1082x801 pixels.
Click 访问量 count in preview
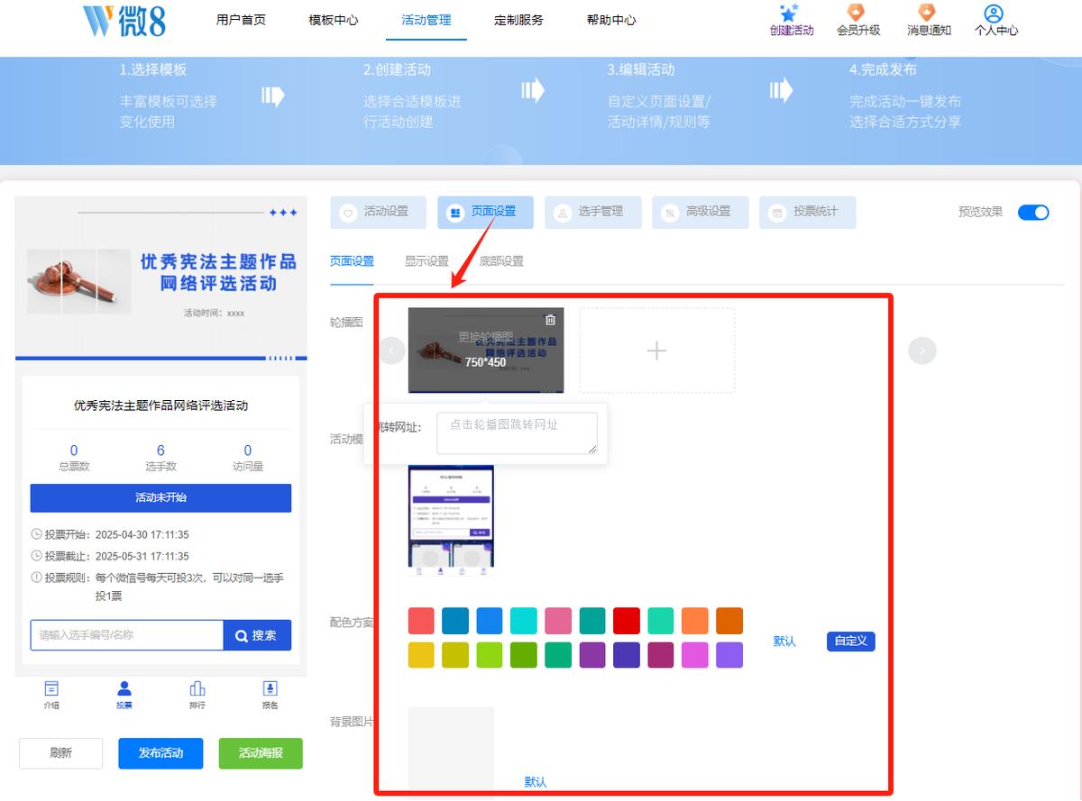click(x=248, y=458)
